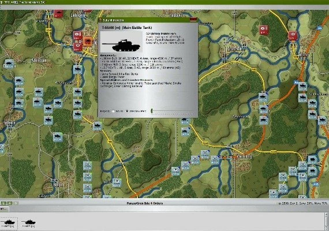Click the second green button on bottom panel bar
The width and height of the screenshot is (329, 231).
[10, 203]
